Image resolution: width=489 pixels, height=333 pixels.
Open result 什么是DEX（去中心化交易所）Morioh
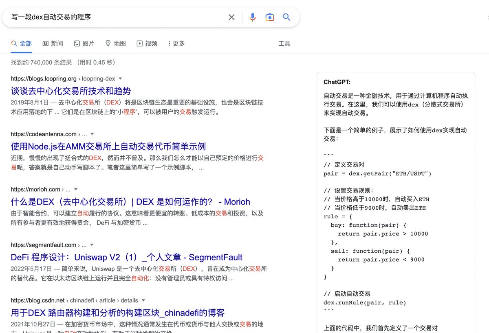coord(130,202)
